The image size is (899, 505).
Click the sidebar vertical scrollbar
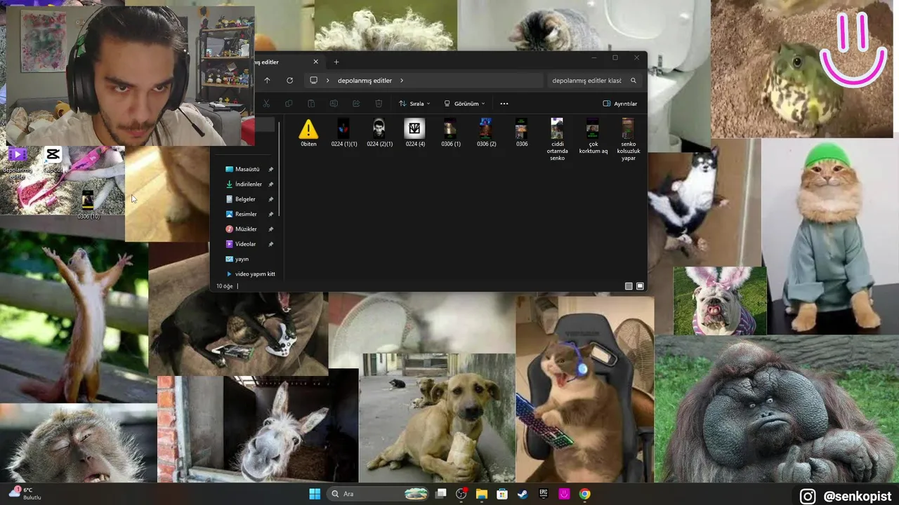(280, 168)
